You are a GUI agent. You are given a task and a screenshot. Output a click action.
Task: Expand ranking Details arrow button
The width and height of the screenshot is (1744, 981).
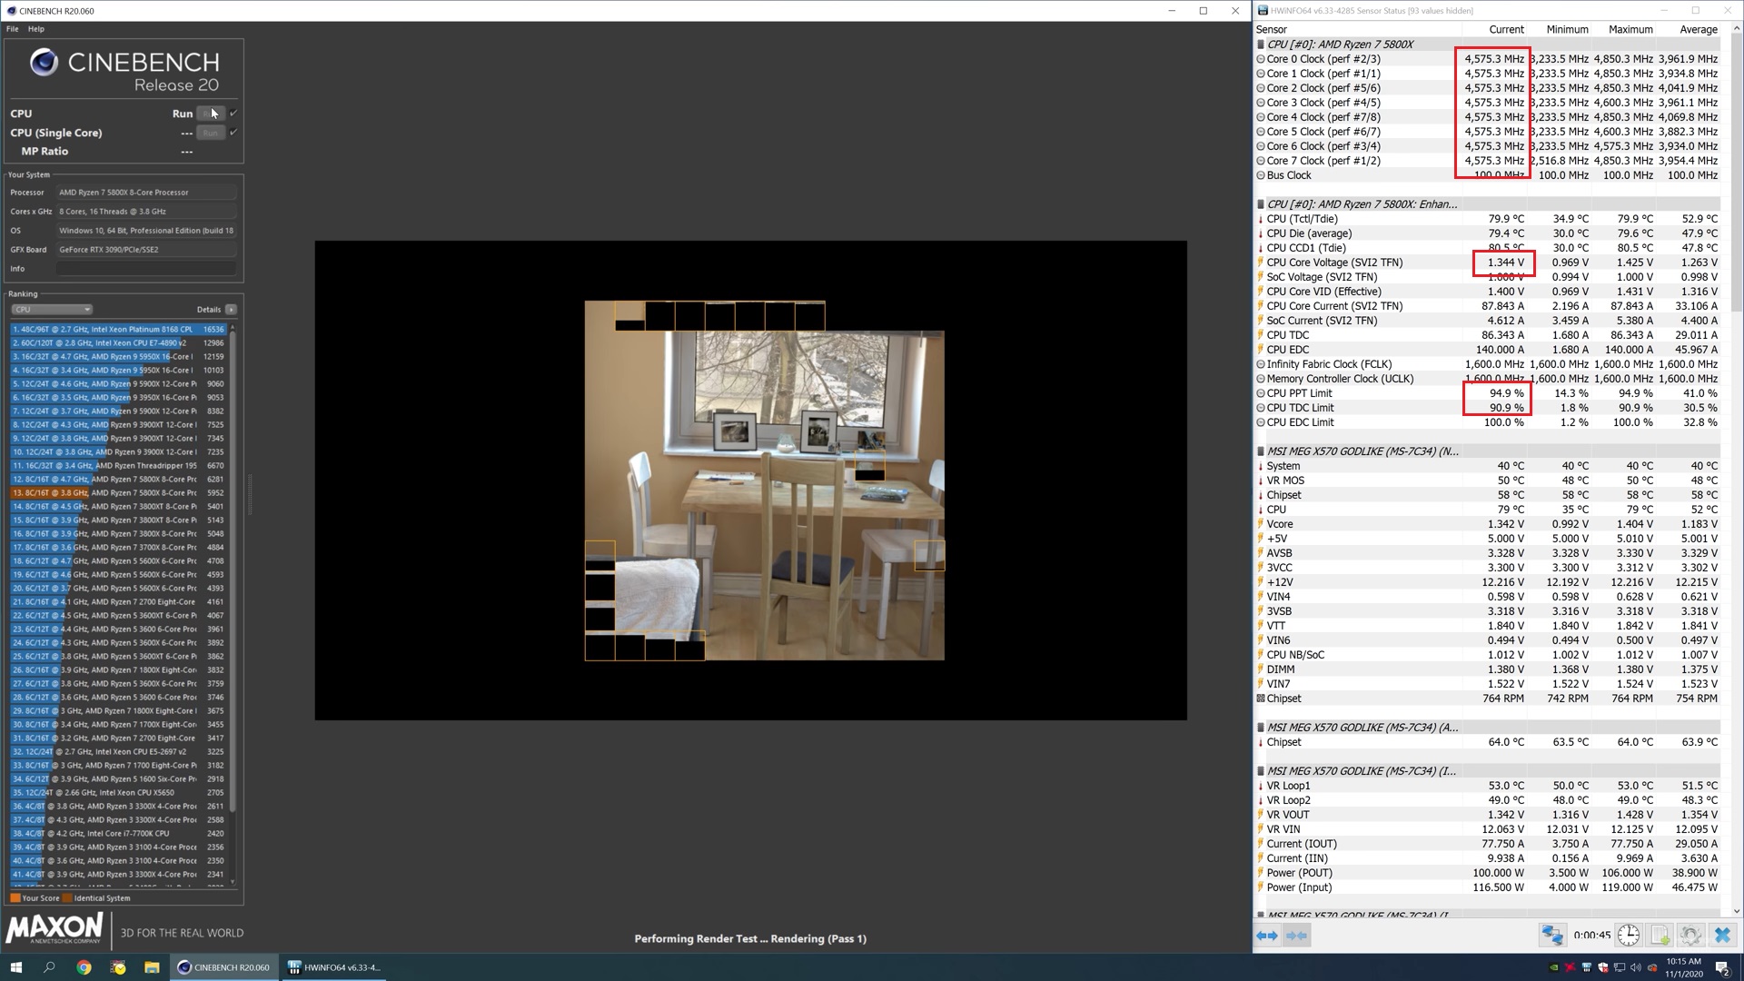click(231, 310)
